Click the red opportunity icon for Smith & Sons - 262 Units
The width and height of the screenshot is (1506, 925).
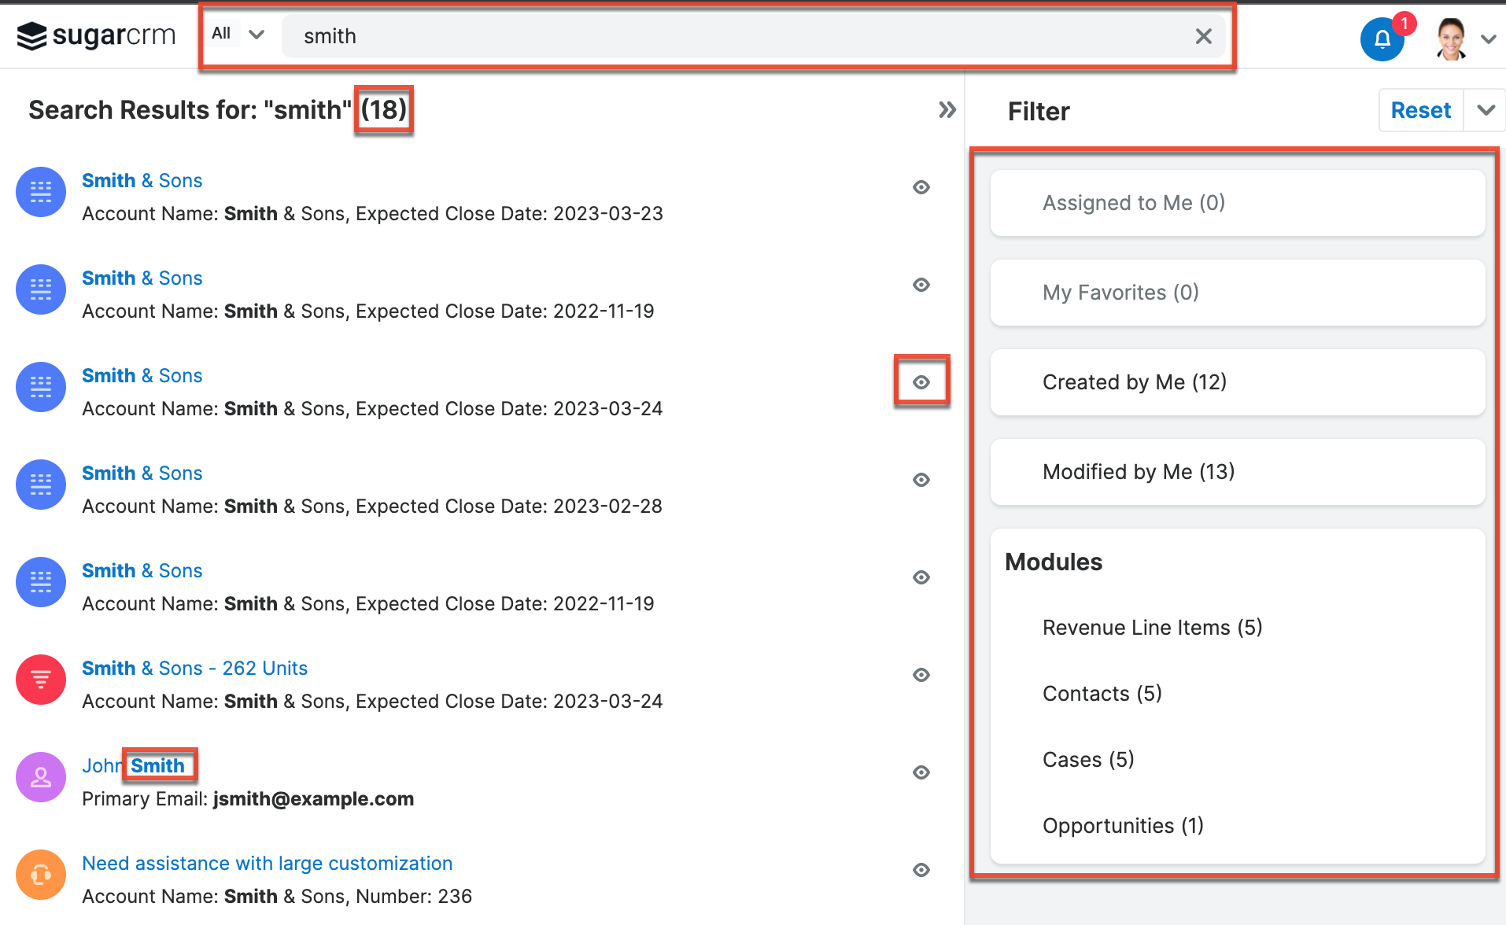point(40,679)
